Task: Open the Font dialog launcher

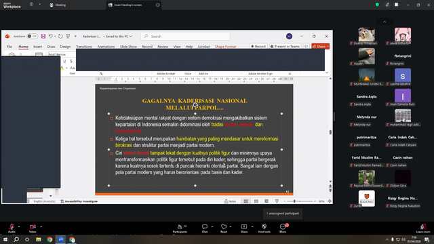Action: click(101, 74)
